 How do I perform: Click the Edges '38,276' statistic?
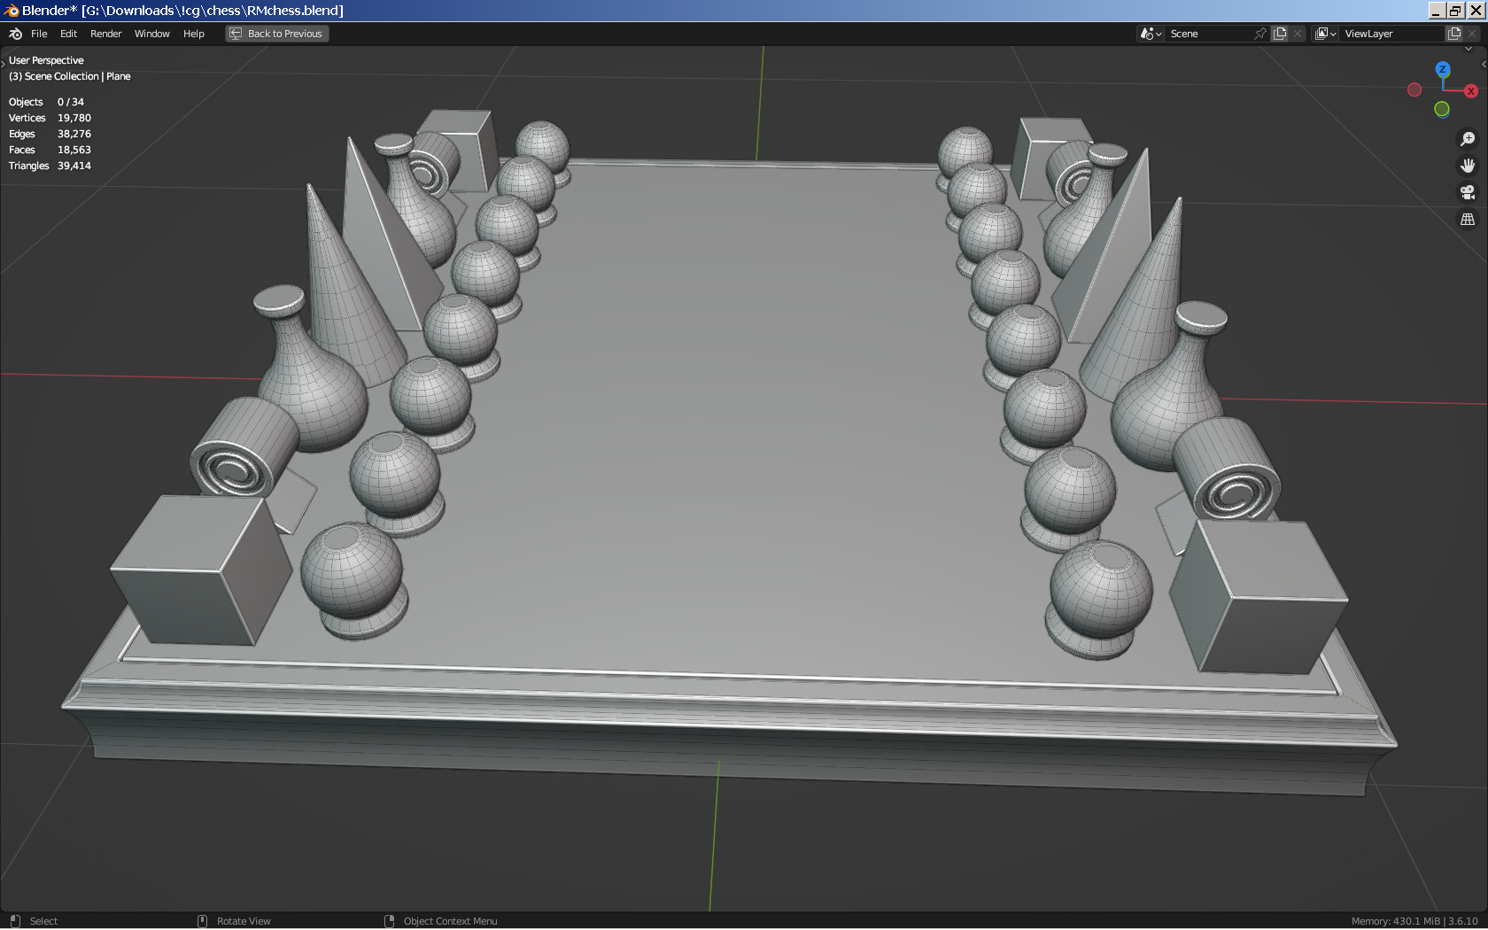(x=74, y=134)
